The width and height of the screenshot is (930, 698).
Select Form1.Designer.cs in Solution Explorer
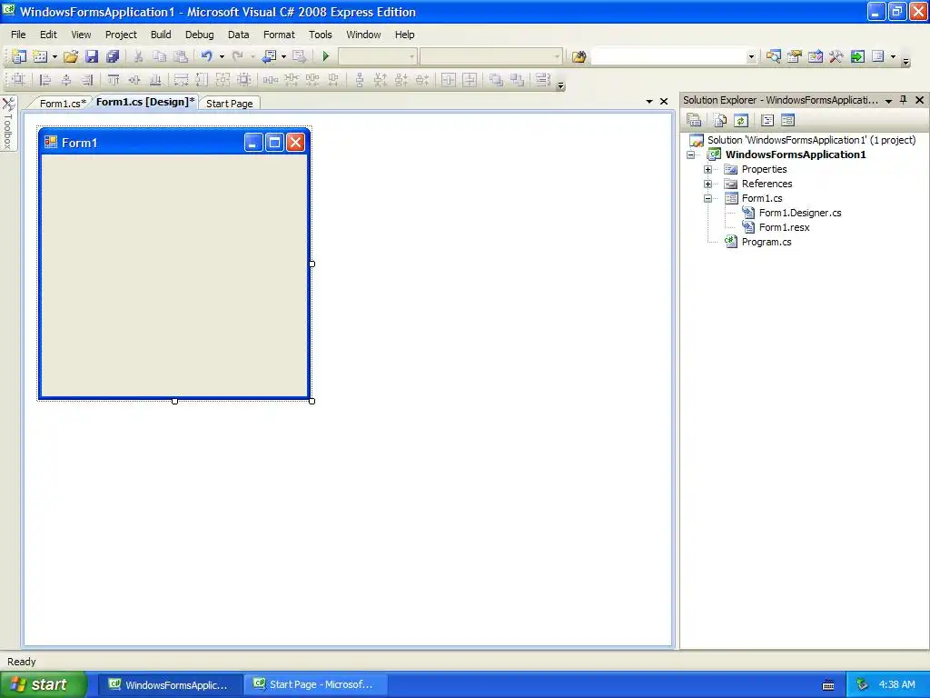click(800, 213)
